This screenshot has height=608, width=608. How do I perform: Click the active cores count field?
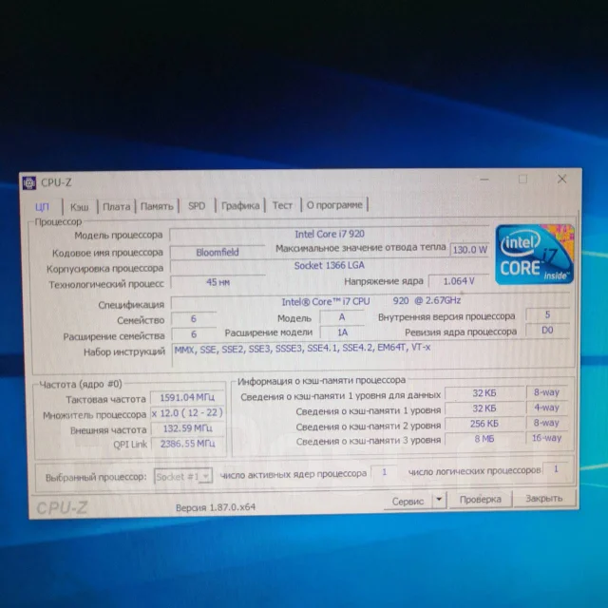click(x=384, y=472)
